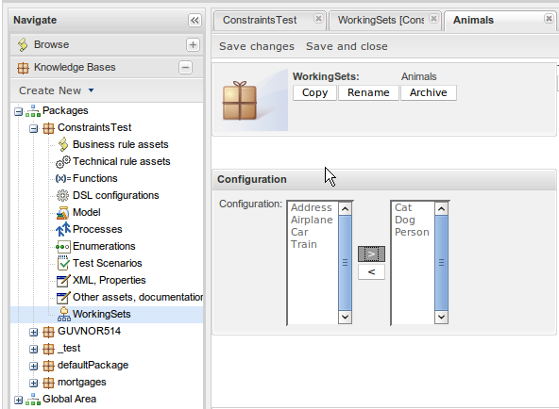Open the Model icon in the tree

(x=62, y=213)
